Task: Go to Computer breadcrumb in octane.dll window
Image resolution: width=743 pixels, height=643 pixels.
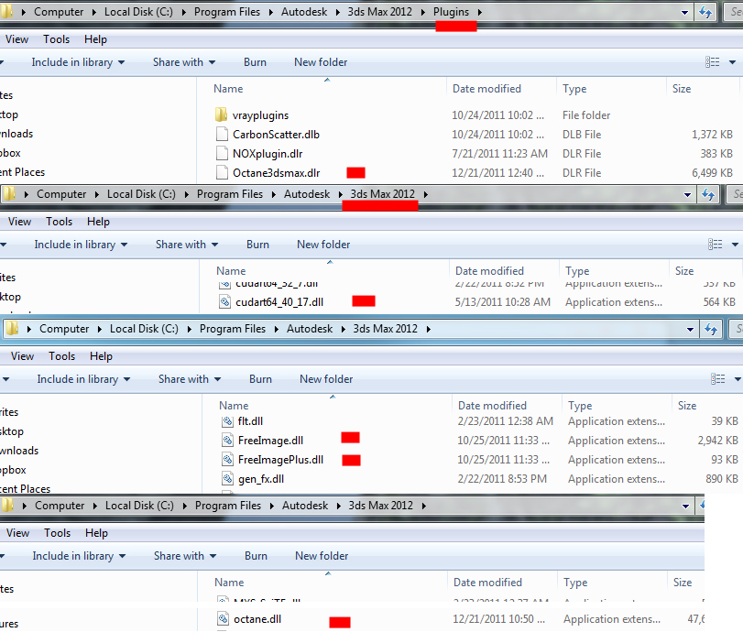Action: point(60,506)
